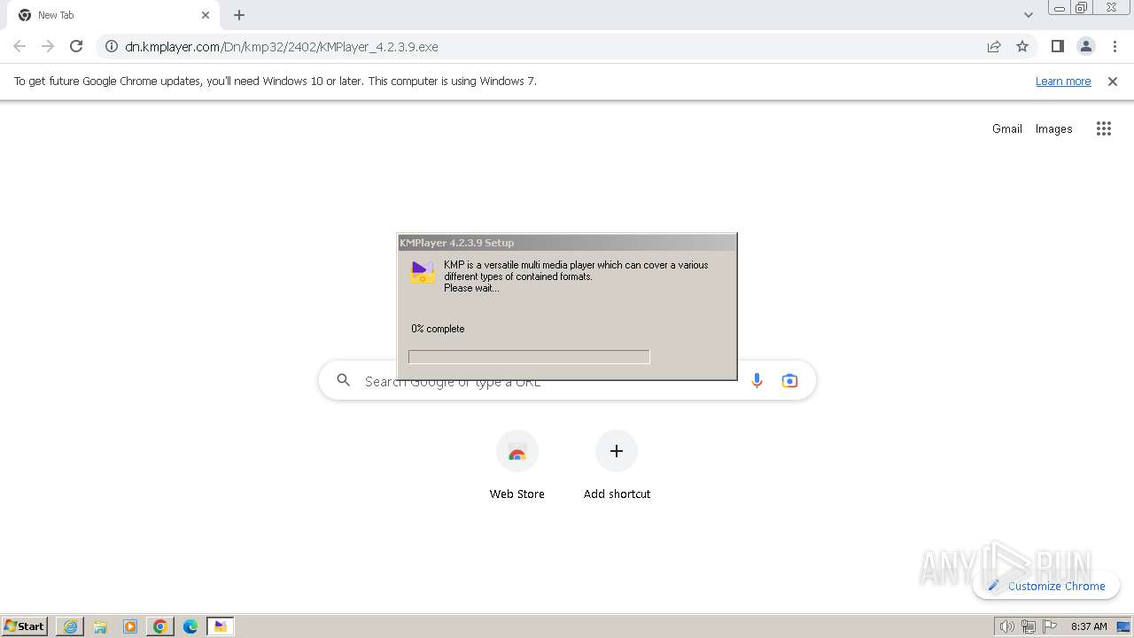Close the New Tab tab
1134x638 pixels.
coord(206,15)
